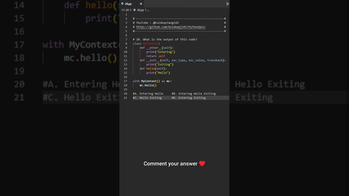Click the return self statement
The image size is (349, 196).
click(155, 56)
